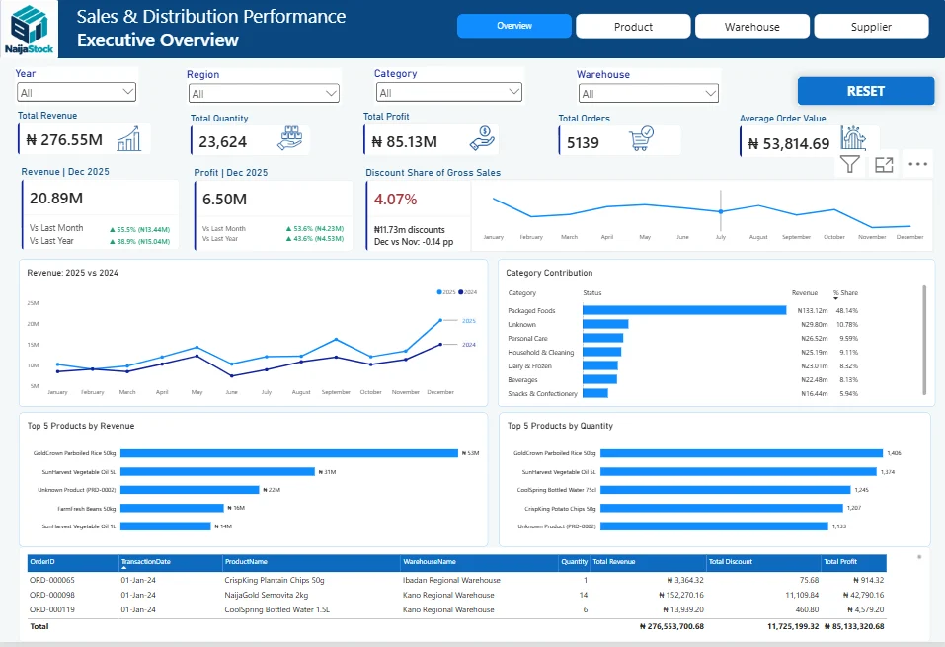Select the Unknown category bar

click(605, 324)
